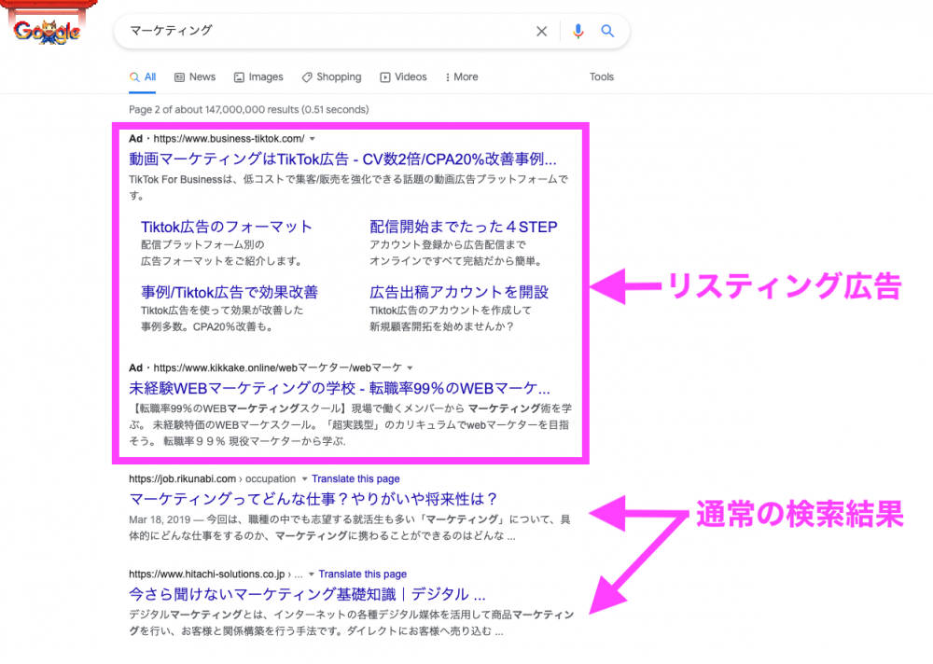Screen dimensions: 933x664
Task: Click the https://job.rikunabi.com URL text
Action: [x=183, y=479]
